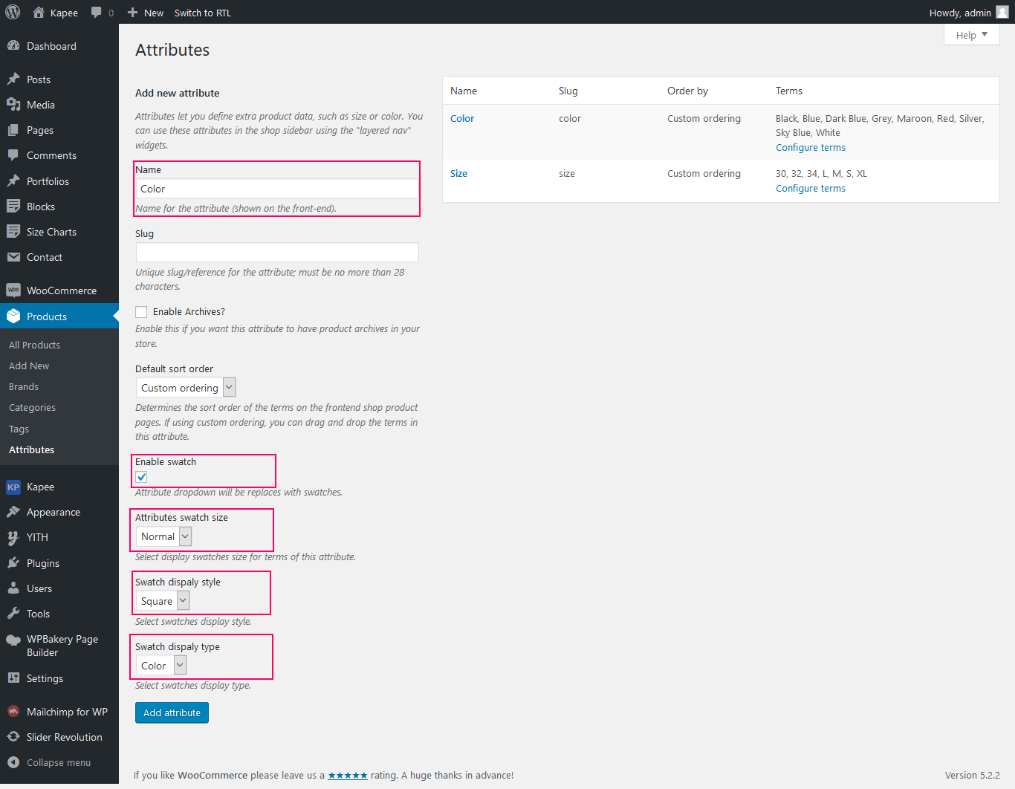Open Brands submenu item
The height and width of the screenshot is (789, 1015).
point(24,386)
